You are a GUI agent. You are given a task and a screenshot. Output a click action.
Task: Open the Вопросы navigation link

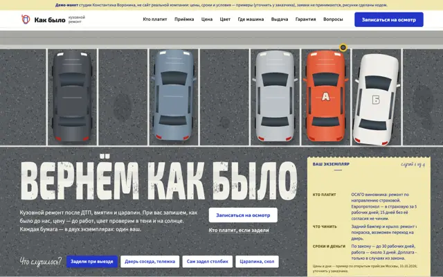(x=333, y=19)
